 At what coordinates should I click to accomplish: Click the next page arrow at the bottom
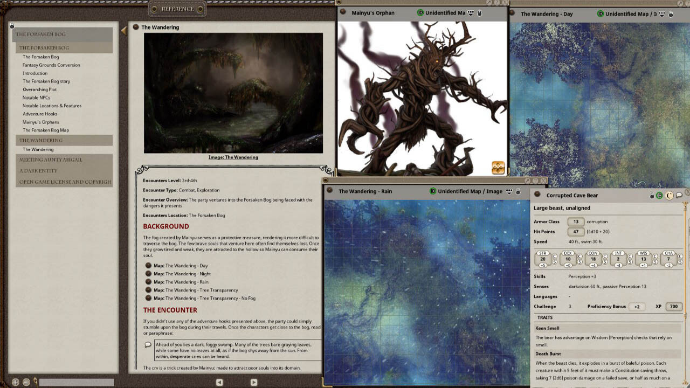[253, 382]
